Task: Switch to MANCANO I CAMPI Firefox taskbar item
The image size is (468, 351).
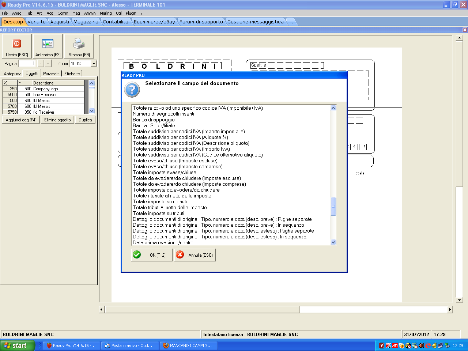Action: tap(189, 346)
